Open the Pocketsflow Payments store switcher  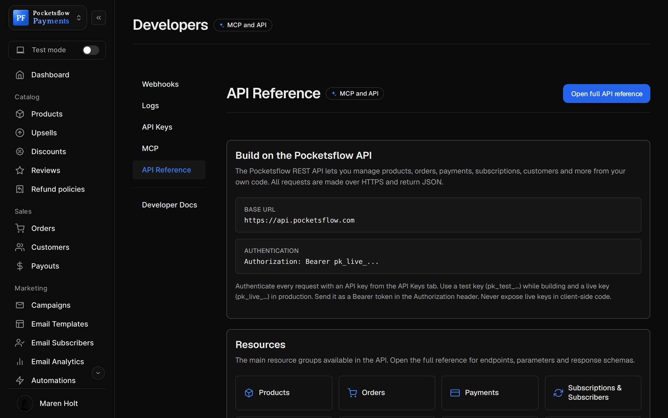[48, 18]
